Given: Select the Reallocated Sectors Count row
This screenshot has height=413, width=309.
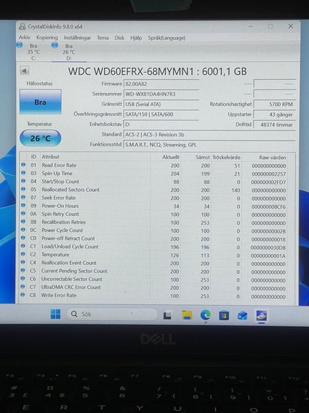Looking at the screenshot, I should click(158, 190).
